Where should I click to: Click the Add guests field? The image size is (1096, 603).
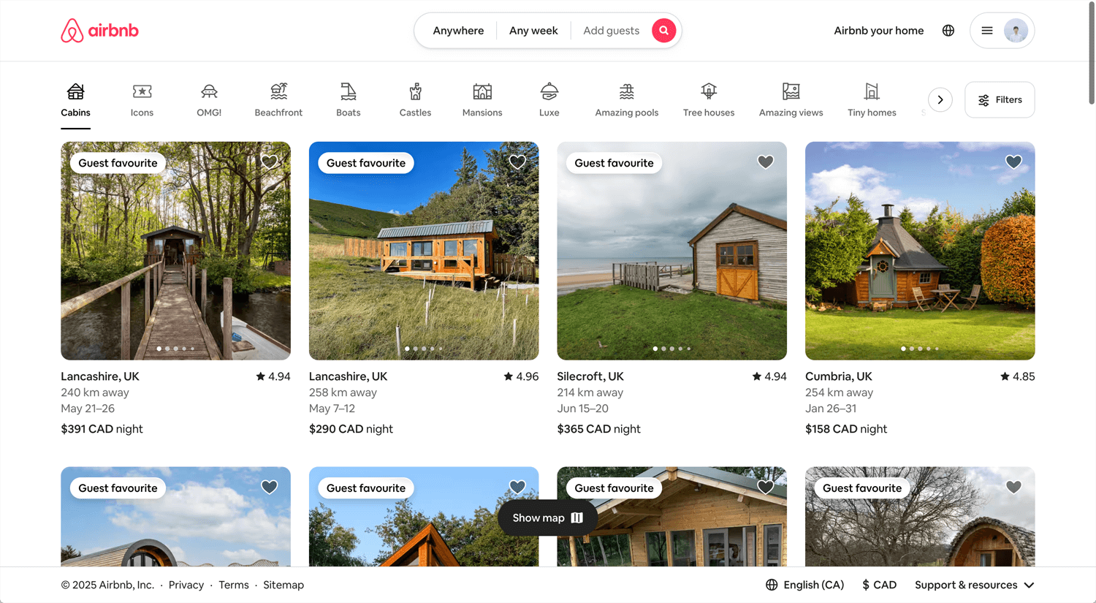click(x=611, y=31)
